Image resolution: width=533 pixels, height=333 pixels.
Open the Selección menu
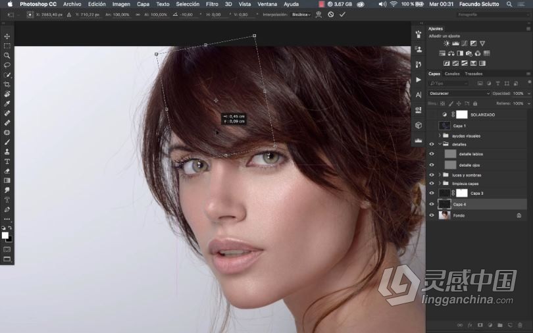coord(188,4)
